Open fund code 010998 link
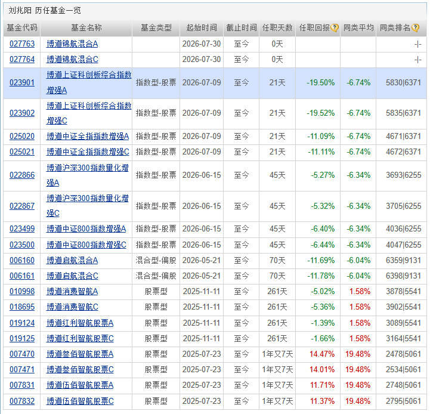 (x=22, y=292)
